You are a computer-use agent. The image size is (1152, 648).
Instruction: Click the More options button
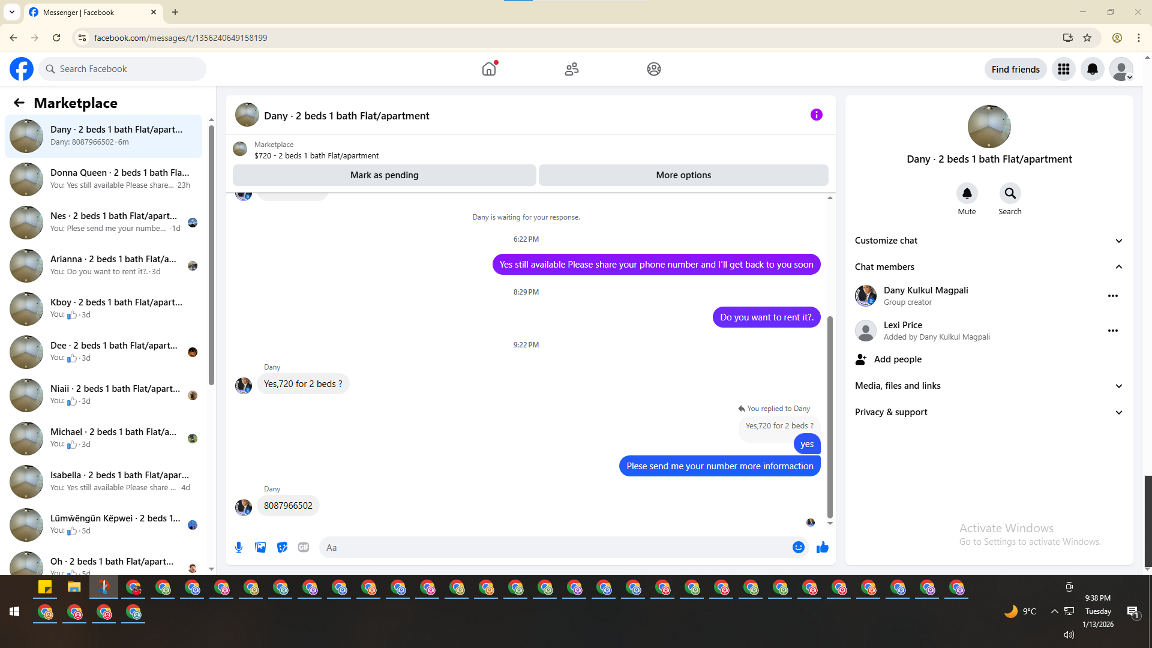click(x=683, y=175)
